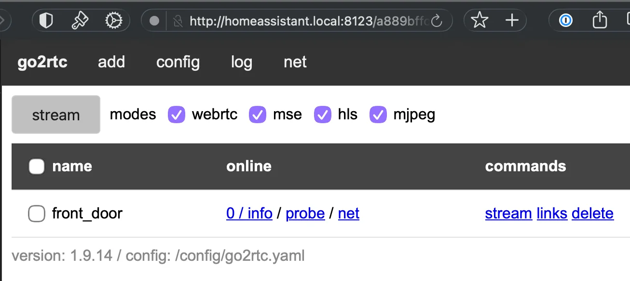Open the 1Password extension icon
The height and width of the screenshot is (281, 630).
point(565,20)
